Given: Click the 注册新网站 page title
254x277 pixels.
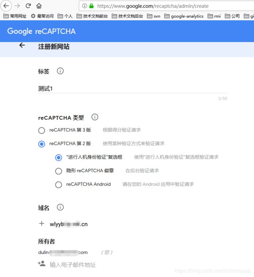Looking at the screenshot, I should point(54,47).
